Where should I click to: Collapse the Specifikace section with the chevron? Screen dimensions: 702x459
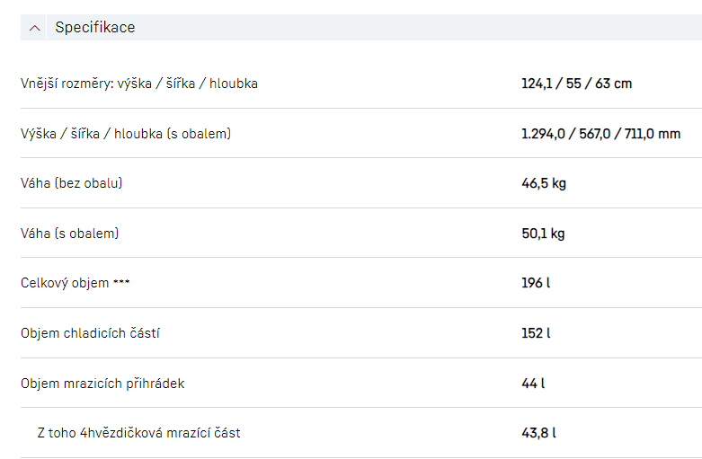point(35,28)
